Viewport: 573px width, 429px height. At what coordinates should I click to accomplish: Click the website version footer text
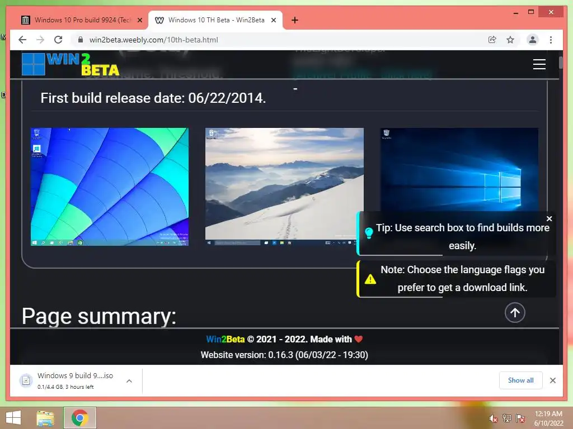click(284, 355)
